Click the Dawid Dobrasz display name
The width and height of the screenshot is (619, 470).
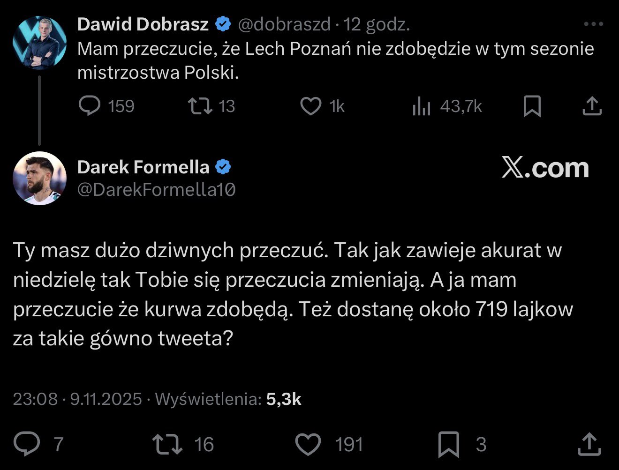coord(143,24)
